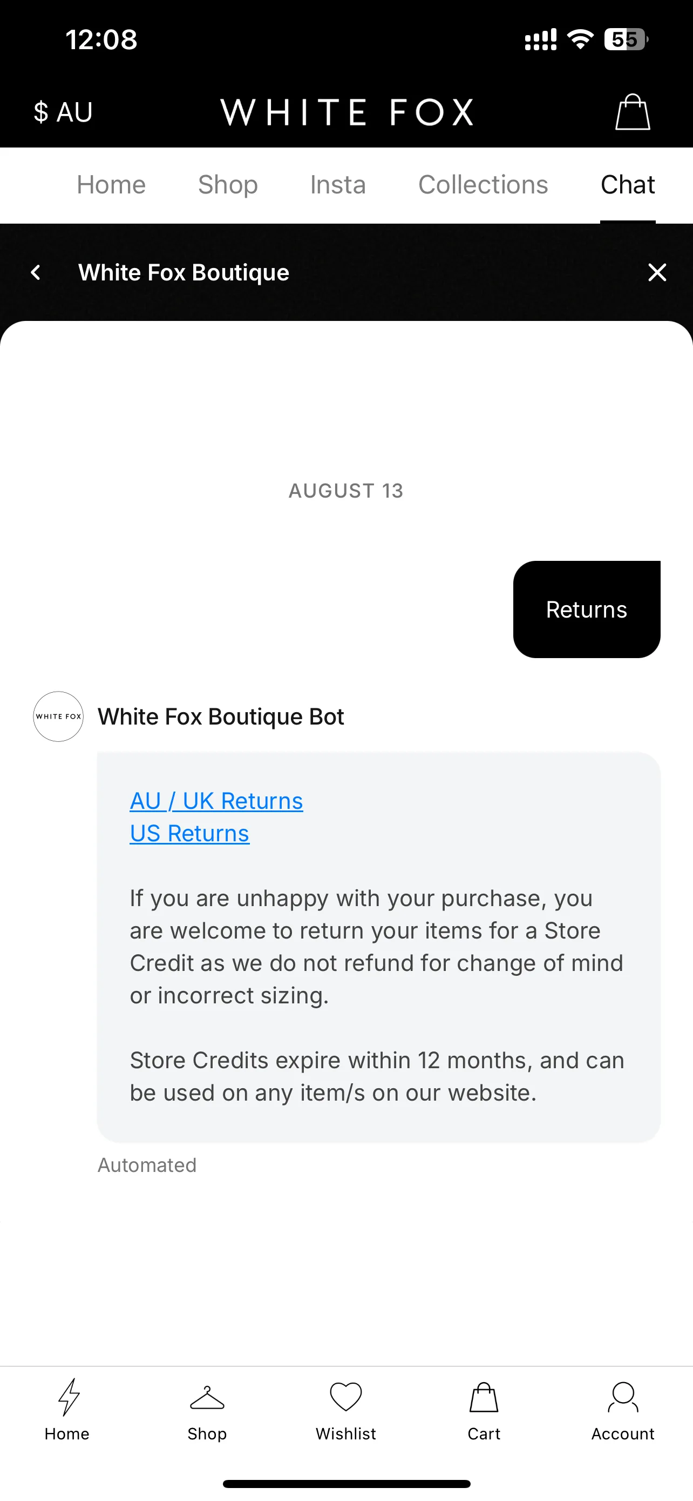Tap White Fox Boutique Bot avatar

[x=58, y=716]
